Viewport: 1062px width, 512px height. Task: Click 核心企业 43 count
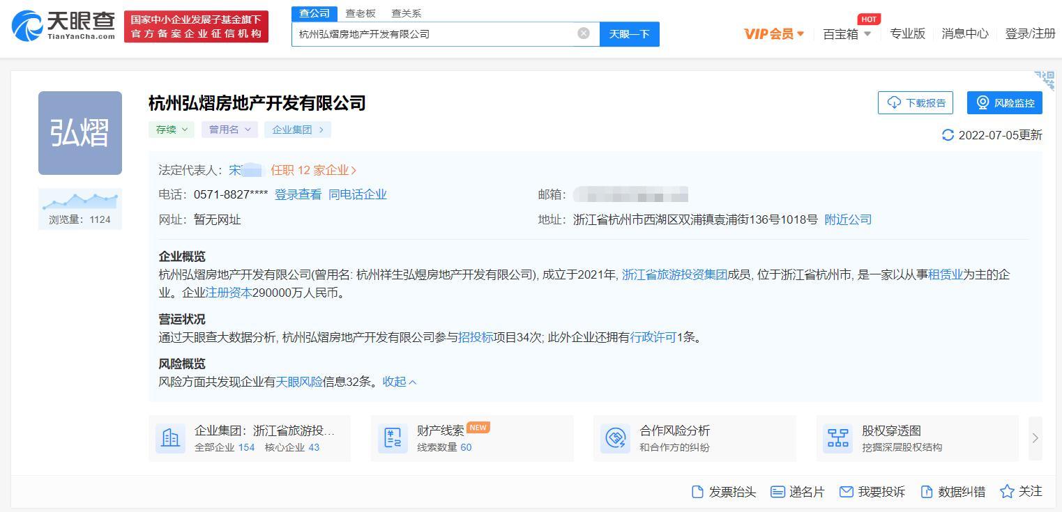(292, 447)
